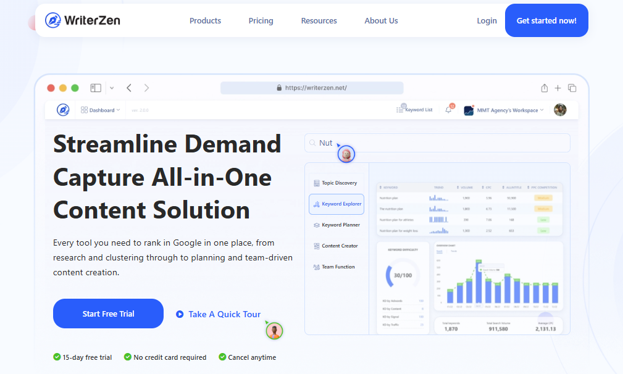Toggle the sidebar icon in the mock browser toolbar
The height and width of the screenshot is (374, 623).
pos(96,88)
